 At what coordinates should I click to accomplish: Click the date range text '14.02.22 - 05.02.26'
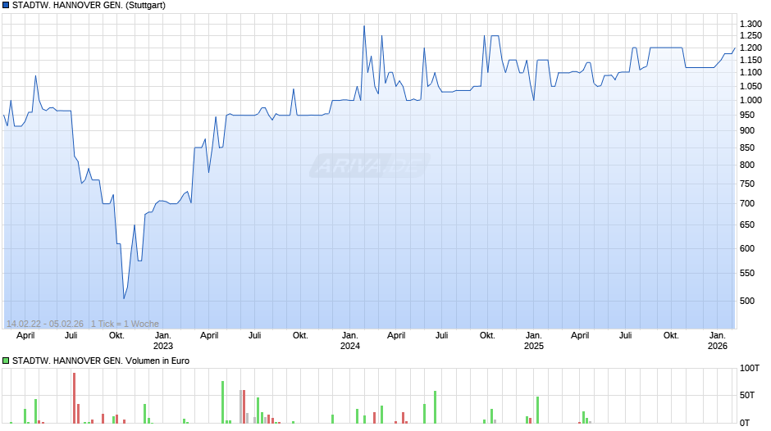tap(45, 324)
